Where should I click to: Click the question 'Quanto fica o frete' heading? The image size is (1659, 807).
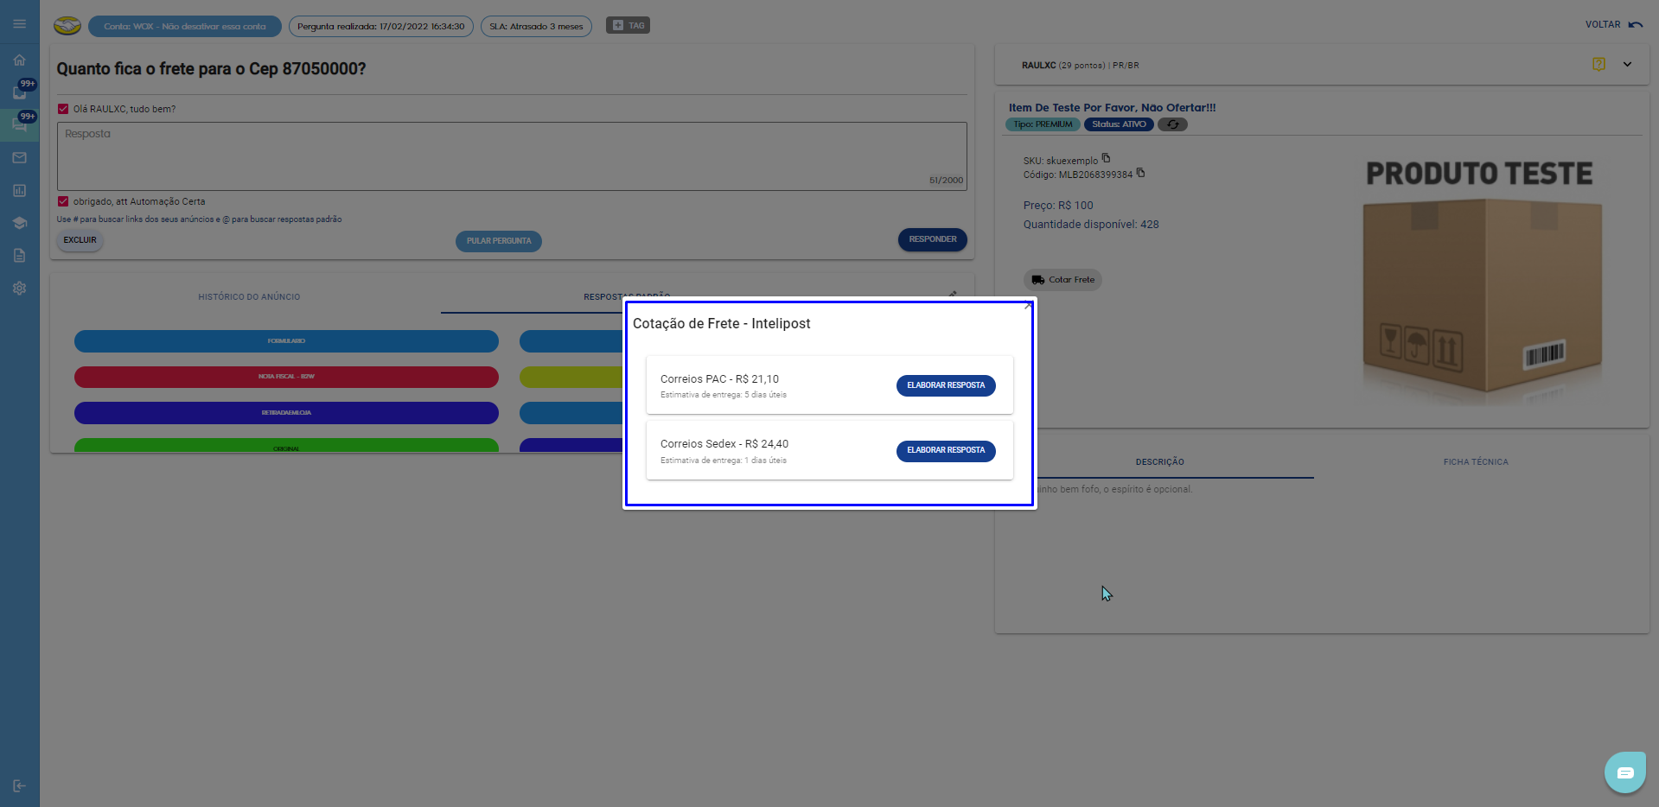(211, 69)
